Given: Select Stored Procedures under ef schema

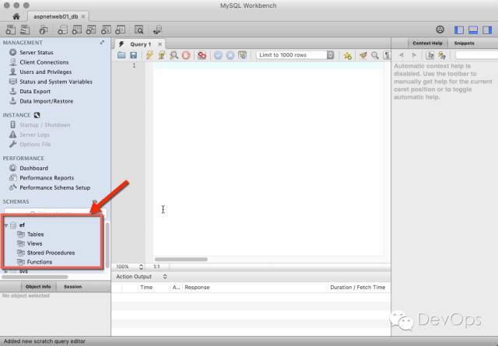Looking at the screenshot, I should click(x=51, y=253).
